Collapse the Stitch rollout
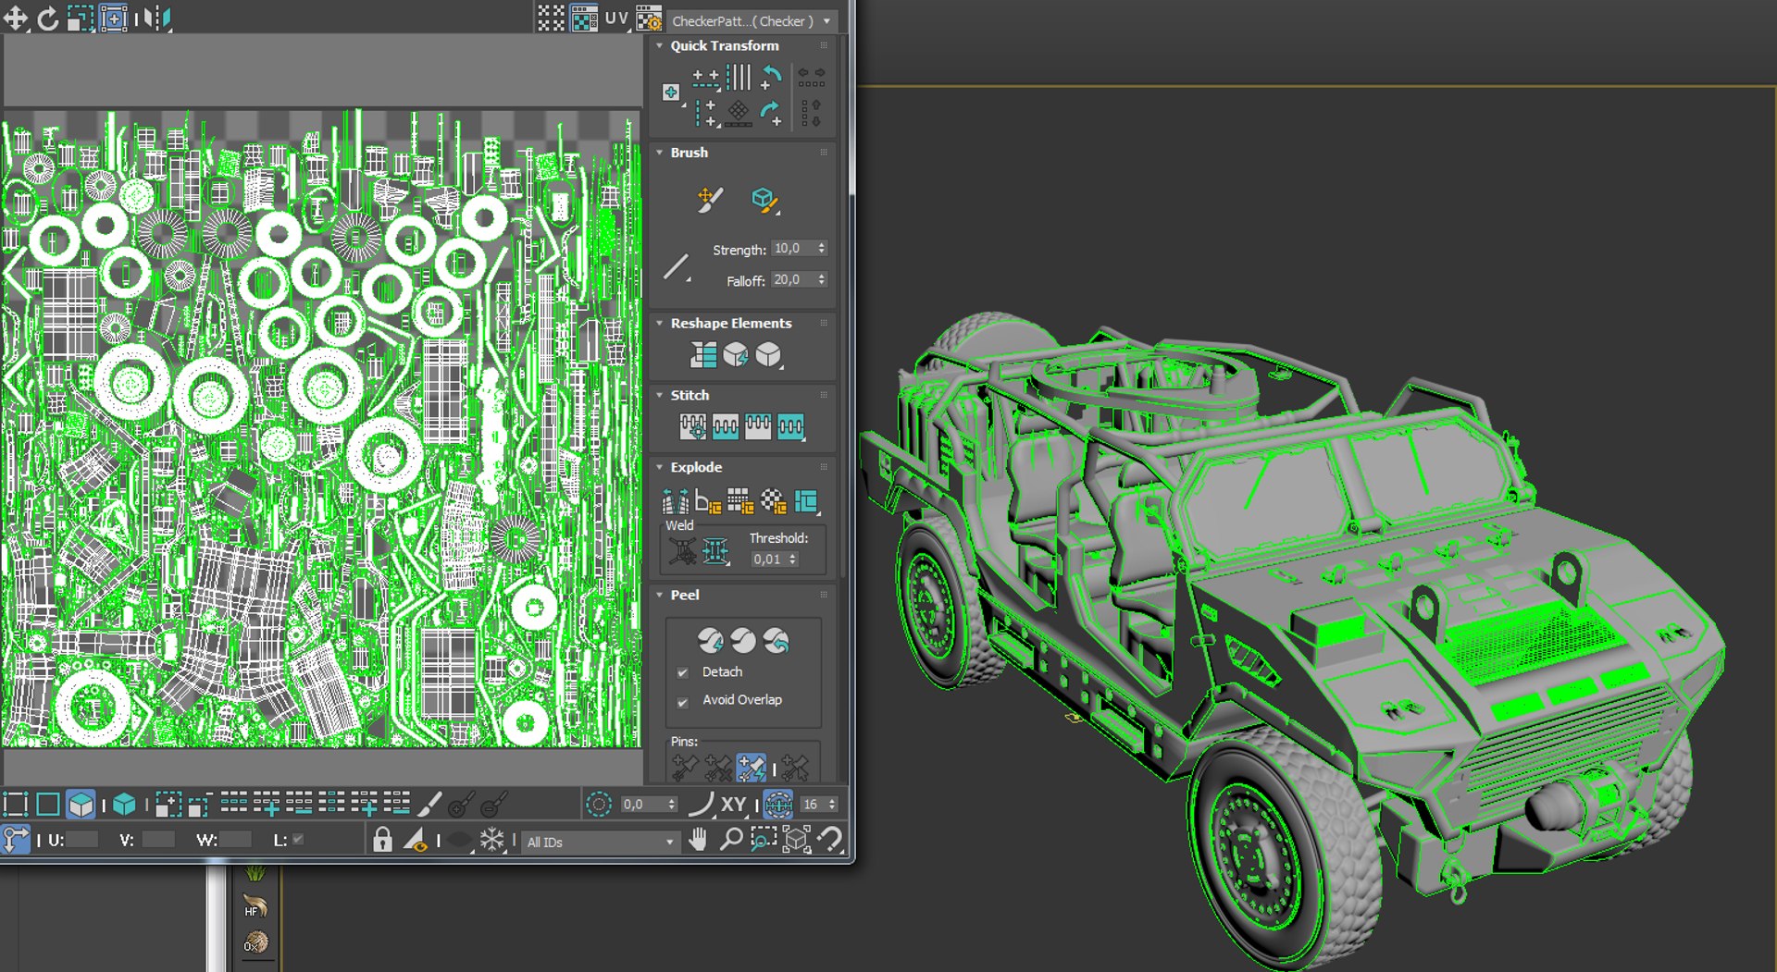The height and width of the screenshot is (972, 1777). (660, 395)
